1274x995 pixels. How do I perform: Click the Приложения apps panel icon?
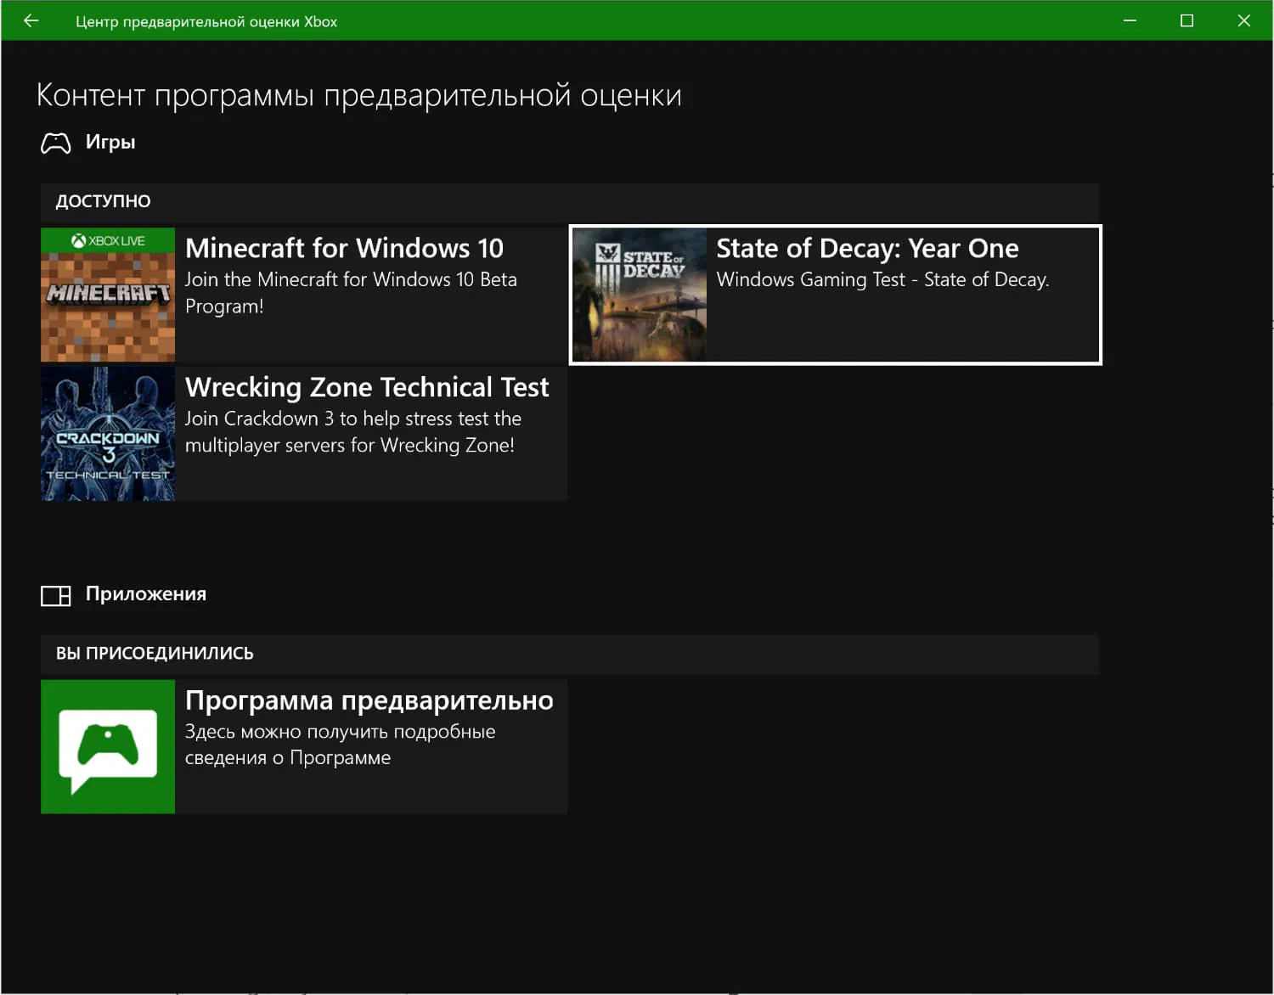[54, 594]
